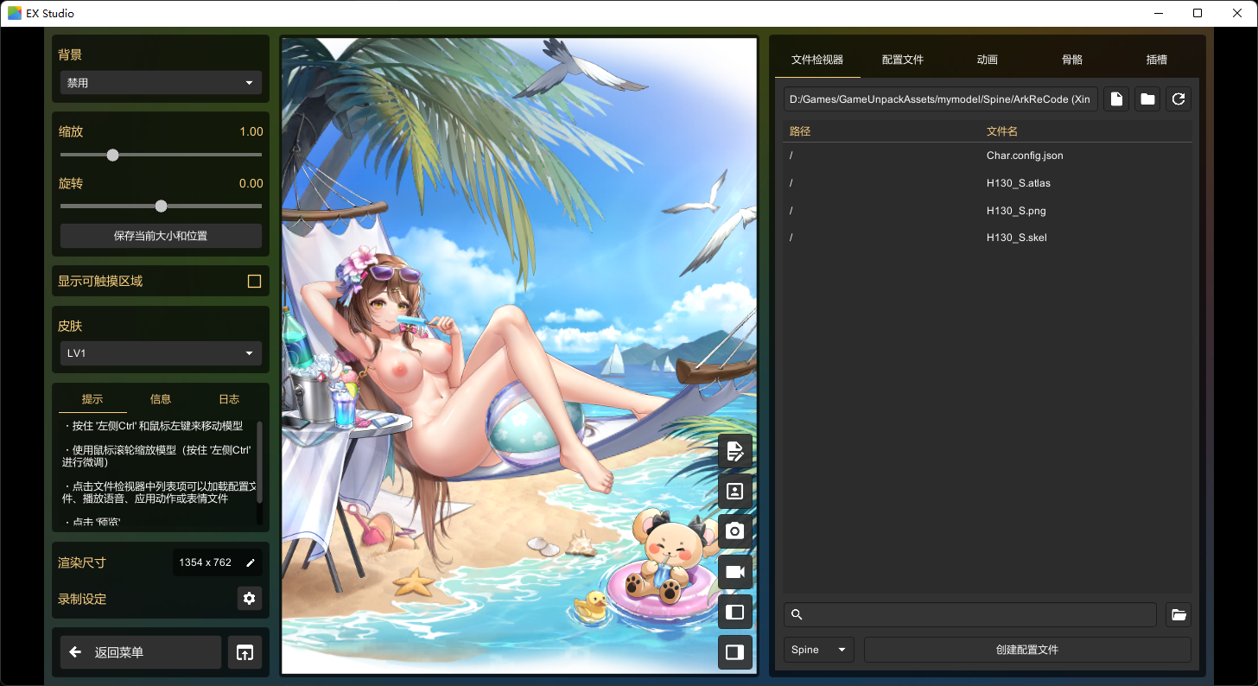Take a screenshot with the camera icon
Screen dimensions: 1258x686
735,531
